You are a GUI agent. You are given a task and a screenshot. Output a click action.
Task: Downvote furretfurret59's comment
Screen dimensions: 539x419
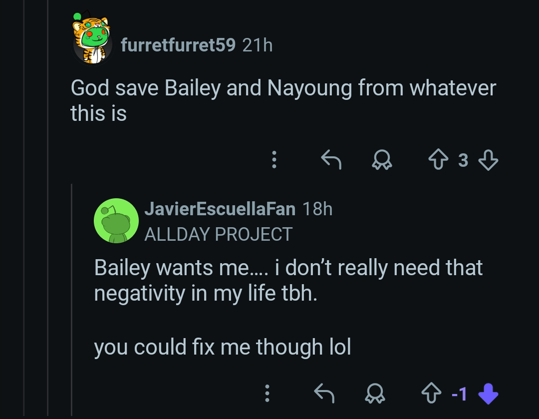coord(488,160)
